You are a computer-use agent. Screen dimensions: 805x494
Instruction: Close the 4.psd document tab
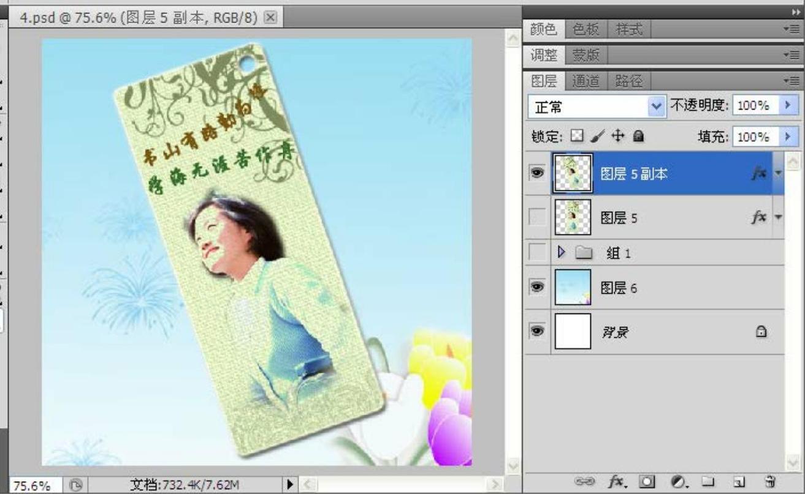coord(269,17)
